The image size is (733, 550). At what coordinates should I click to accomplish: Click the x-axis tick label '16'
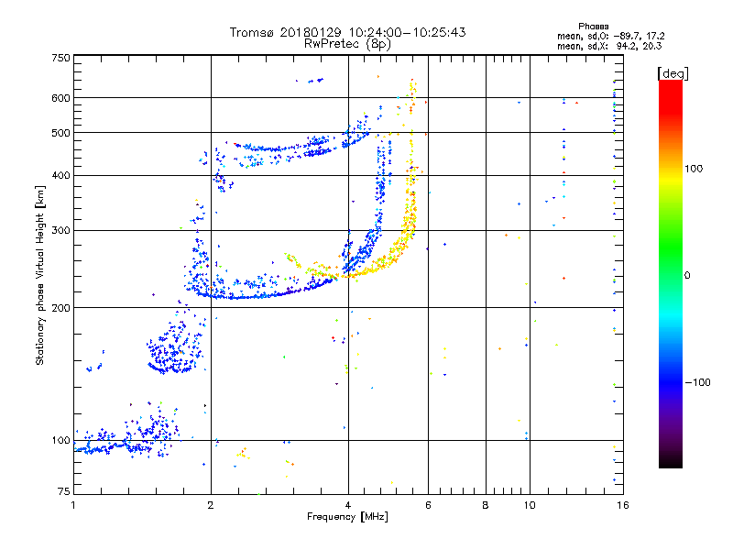[x=623, y=505]
